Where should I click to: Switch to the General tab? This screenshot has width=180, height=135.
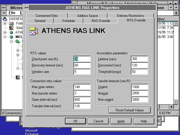(40, 21)
